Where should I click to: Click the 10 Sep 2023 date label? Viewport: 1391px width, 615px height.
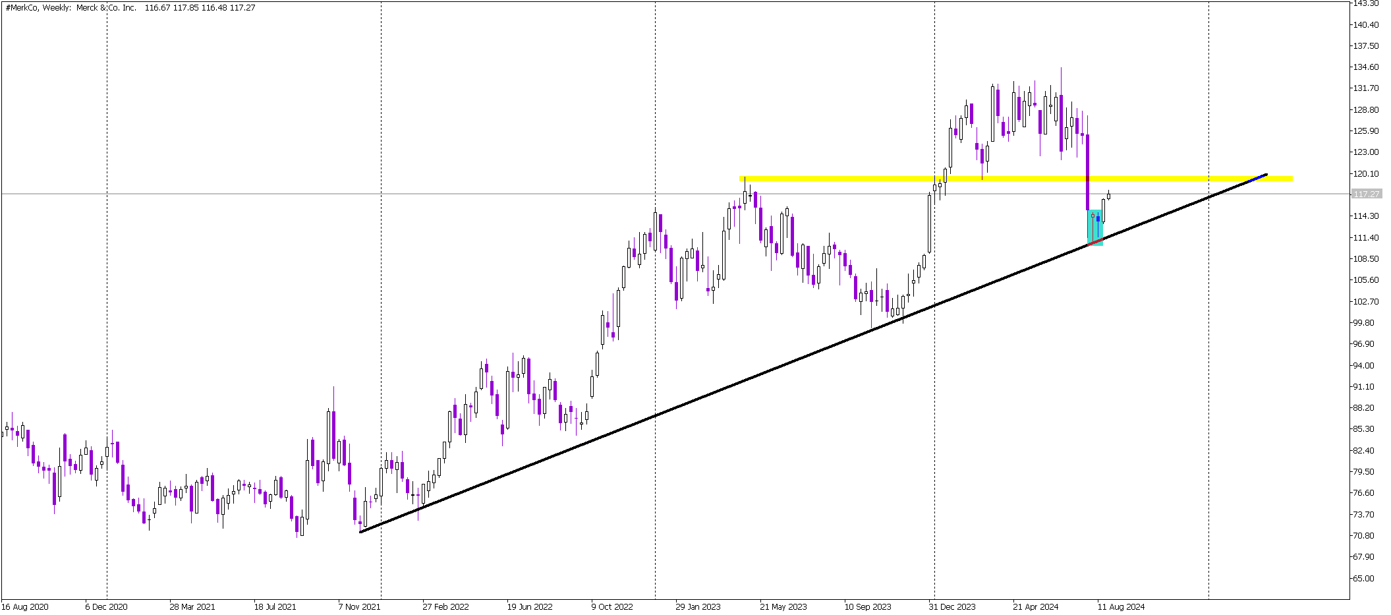[868, 606]
